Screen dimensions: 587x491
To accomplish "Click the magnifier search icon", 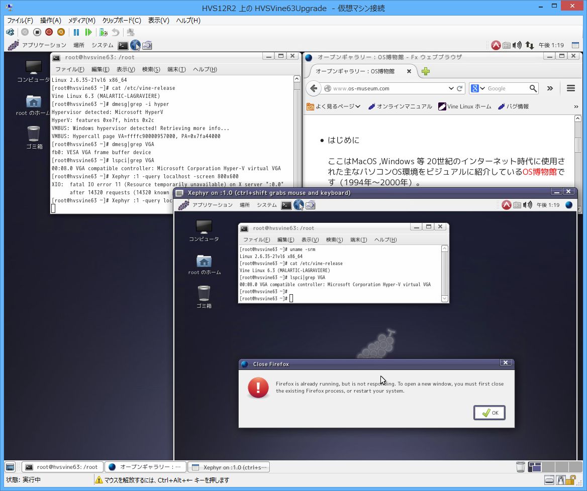I will [x=533, y=89].
